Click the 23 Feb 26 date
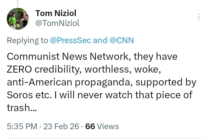210x140 pixels. 61,126
